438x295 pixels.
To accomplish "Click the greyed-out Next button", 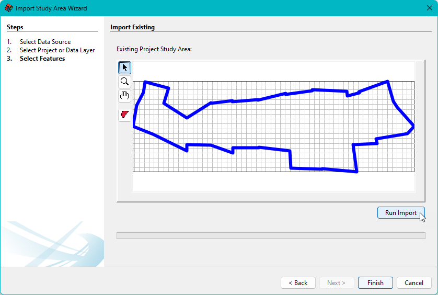I will (336, 282).
